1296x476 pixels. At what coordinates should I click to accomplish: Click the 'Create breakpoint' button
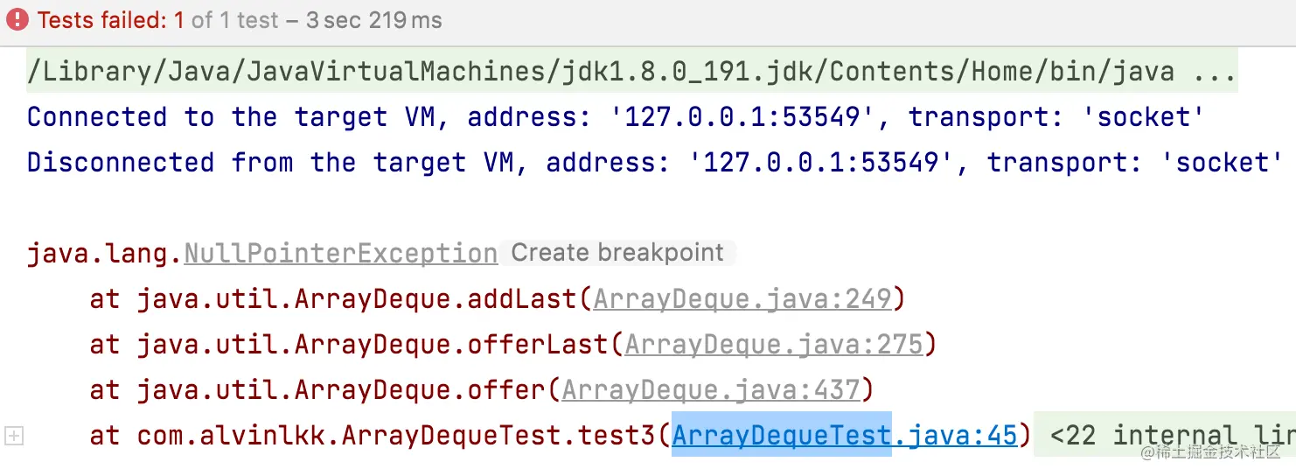point(617,253)
